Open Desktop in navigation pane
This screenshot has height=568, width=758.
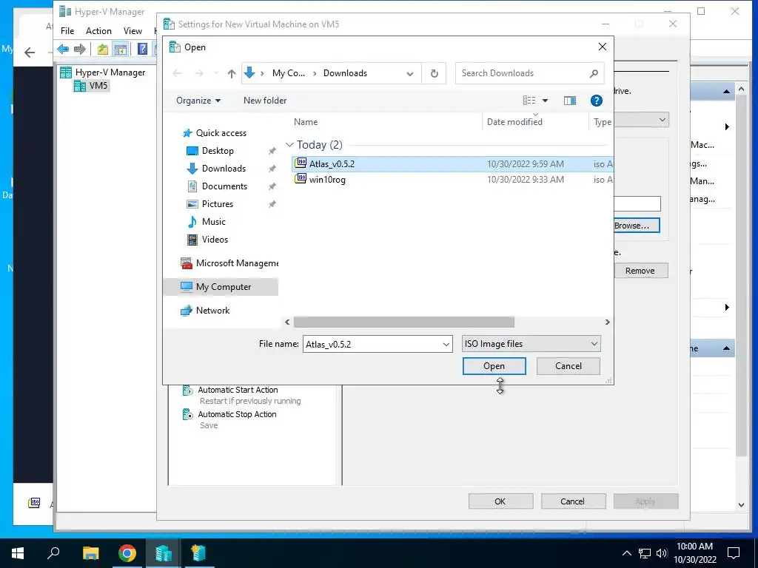218,151
